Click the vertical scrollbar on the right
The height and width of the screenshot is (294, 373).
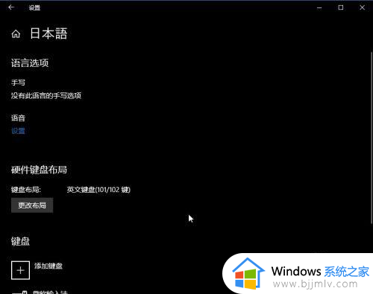point(372,138)
